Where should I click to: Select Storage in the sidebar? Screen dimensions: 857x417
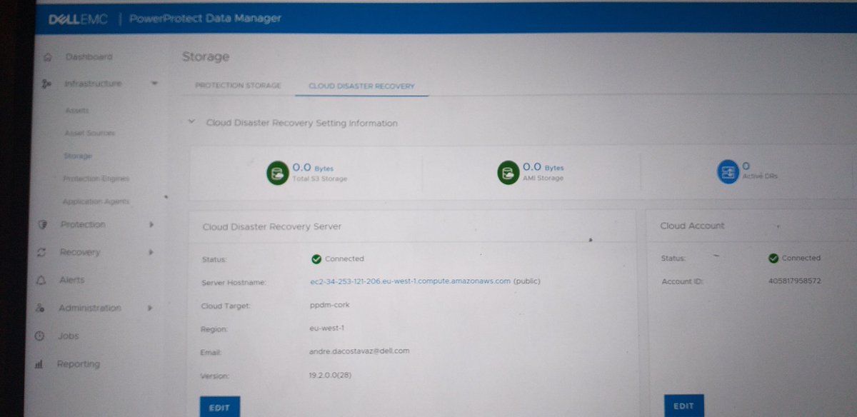pos(77,156)
